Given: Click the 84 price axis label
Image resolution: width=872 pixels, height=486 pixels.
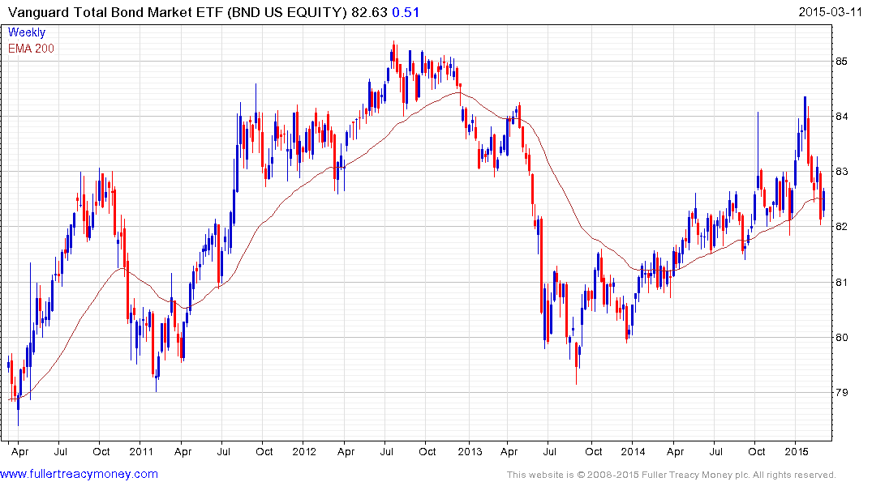Looking at the screenshot, I should [842, 117].
